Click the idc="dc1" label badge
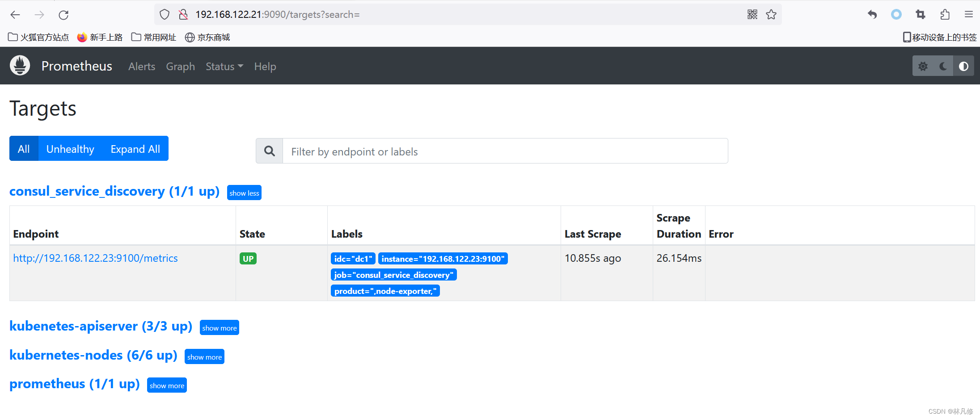This screenshot has height=419, width=980. click(x=353, y=259)
